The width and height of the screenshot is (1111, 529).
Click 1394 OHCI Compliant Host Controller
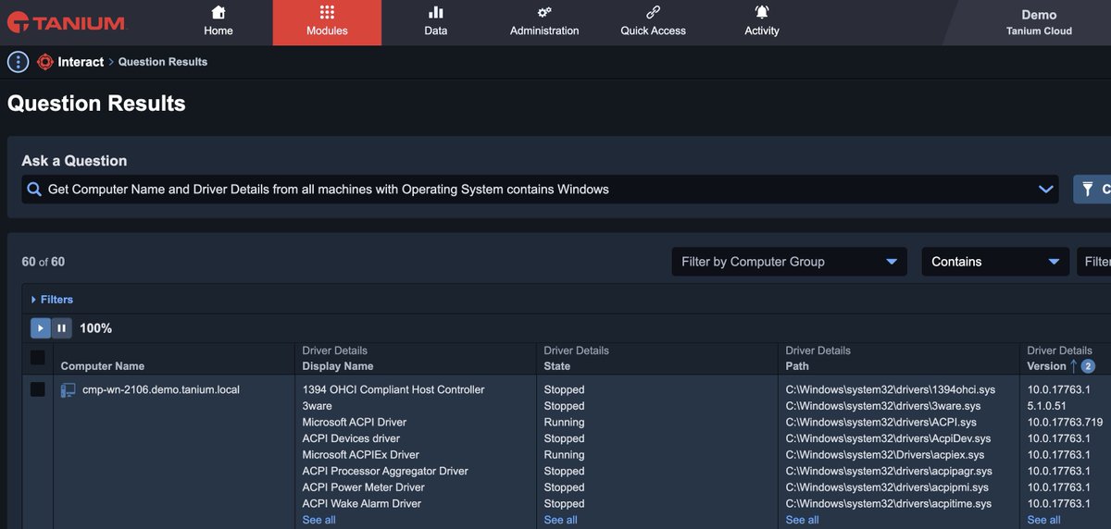393,390
